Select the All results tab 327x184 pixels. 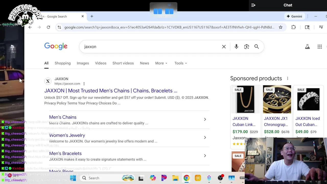(x=46, y=63)
